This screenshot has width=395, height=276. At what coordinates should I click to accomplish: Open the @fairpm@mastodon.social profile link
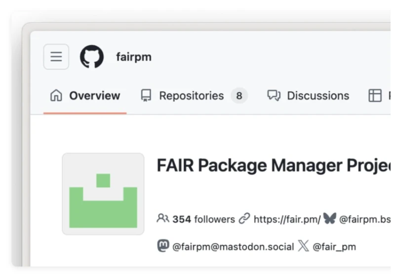coord(233,247)
